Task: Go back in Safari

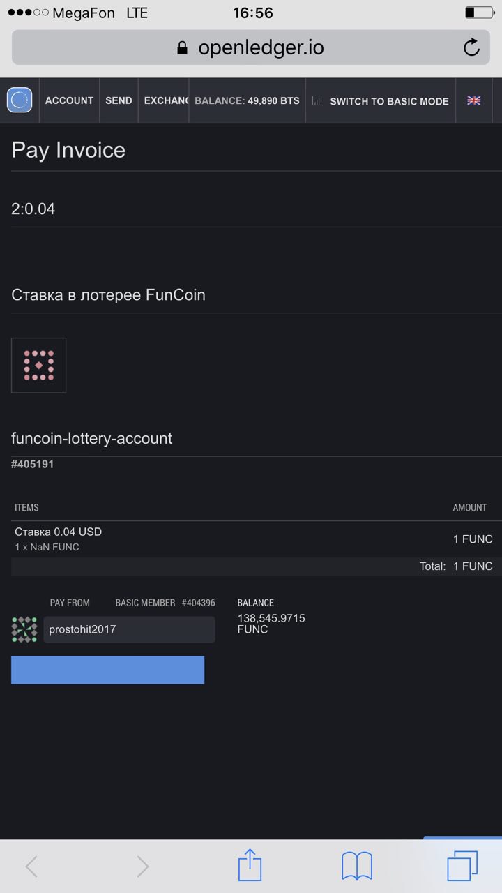Action: (x=31, y=866)
